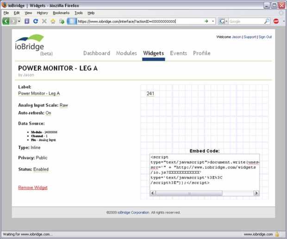Open the Edit menu
287x239 pixels.
point(17,13)
